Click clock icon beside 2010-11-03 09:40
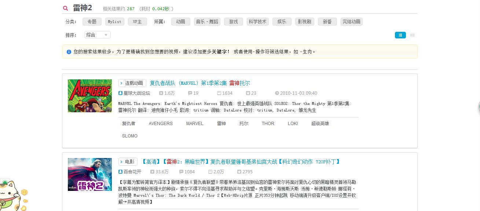 pos(277,93)
